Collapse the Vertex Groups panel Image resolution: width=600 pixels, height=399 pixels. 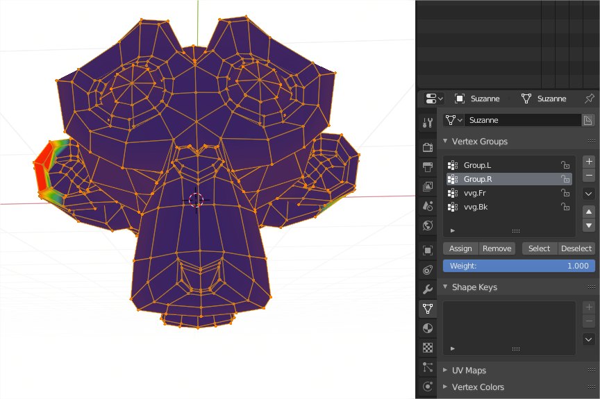(x=445, y=141)
